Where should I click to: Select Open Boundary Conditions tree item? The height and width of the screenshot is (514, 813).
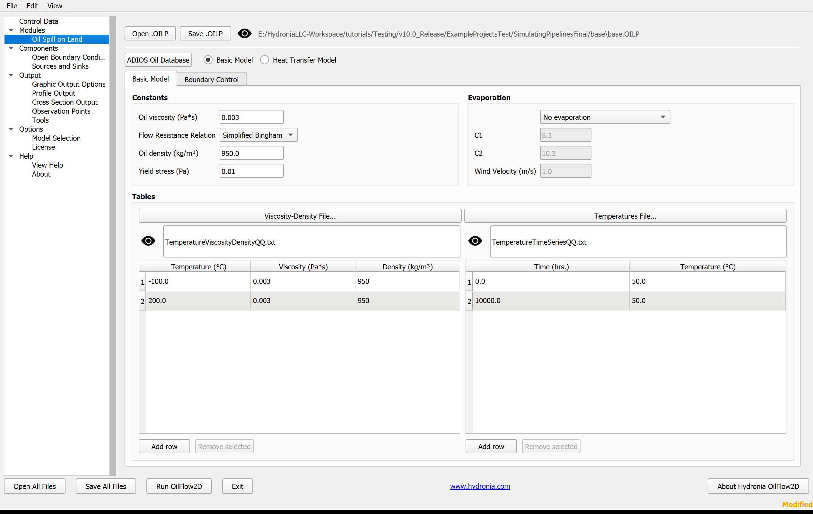69,57
